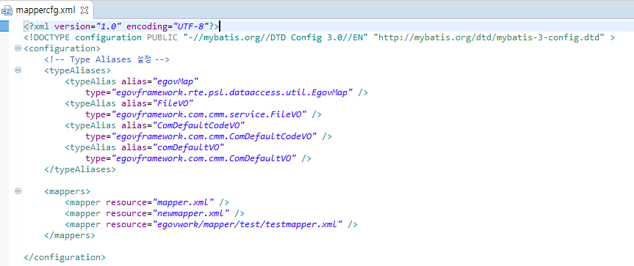Screen dimensions: 634x266
Task: Click the opening <mappers> tag
Action: point(68,191)
